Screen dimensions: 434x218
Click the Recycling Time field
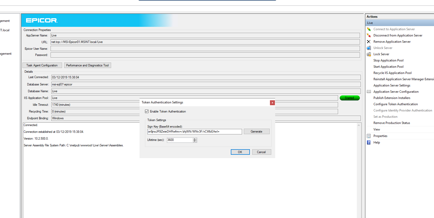coord(95,111)
